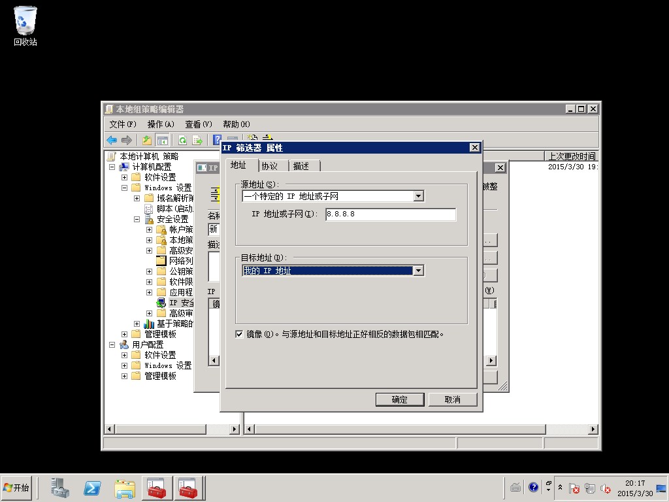Open the 查看(V) menu
The image size is (669, 502).
click(199, 124)
